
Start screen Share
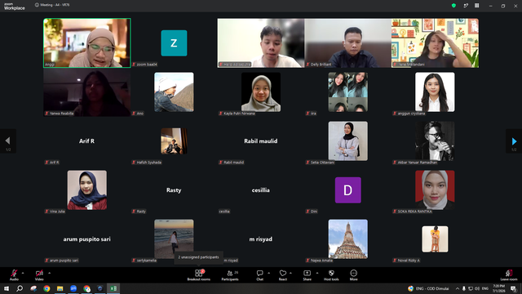point(307,275)
